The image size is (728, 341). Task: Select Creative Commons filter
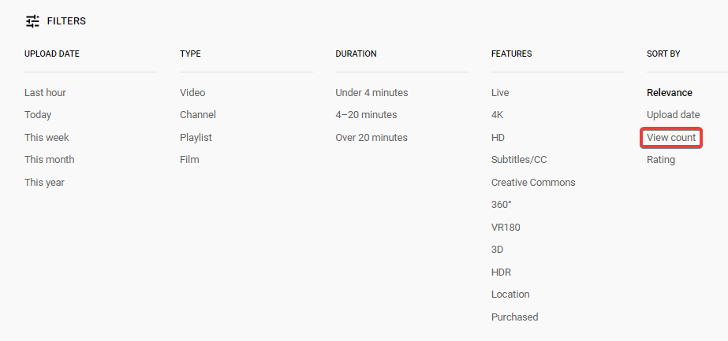[x=533, y=182]
